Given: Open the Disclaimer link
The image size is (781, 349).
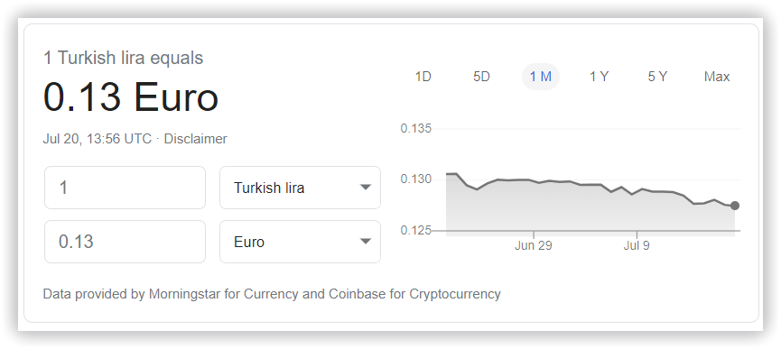Looking at the screenshot, I should coord(195,139).
